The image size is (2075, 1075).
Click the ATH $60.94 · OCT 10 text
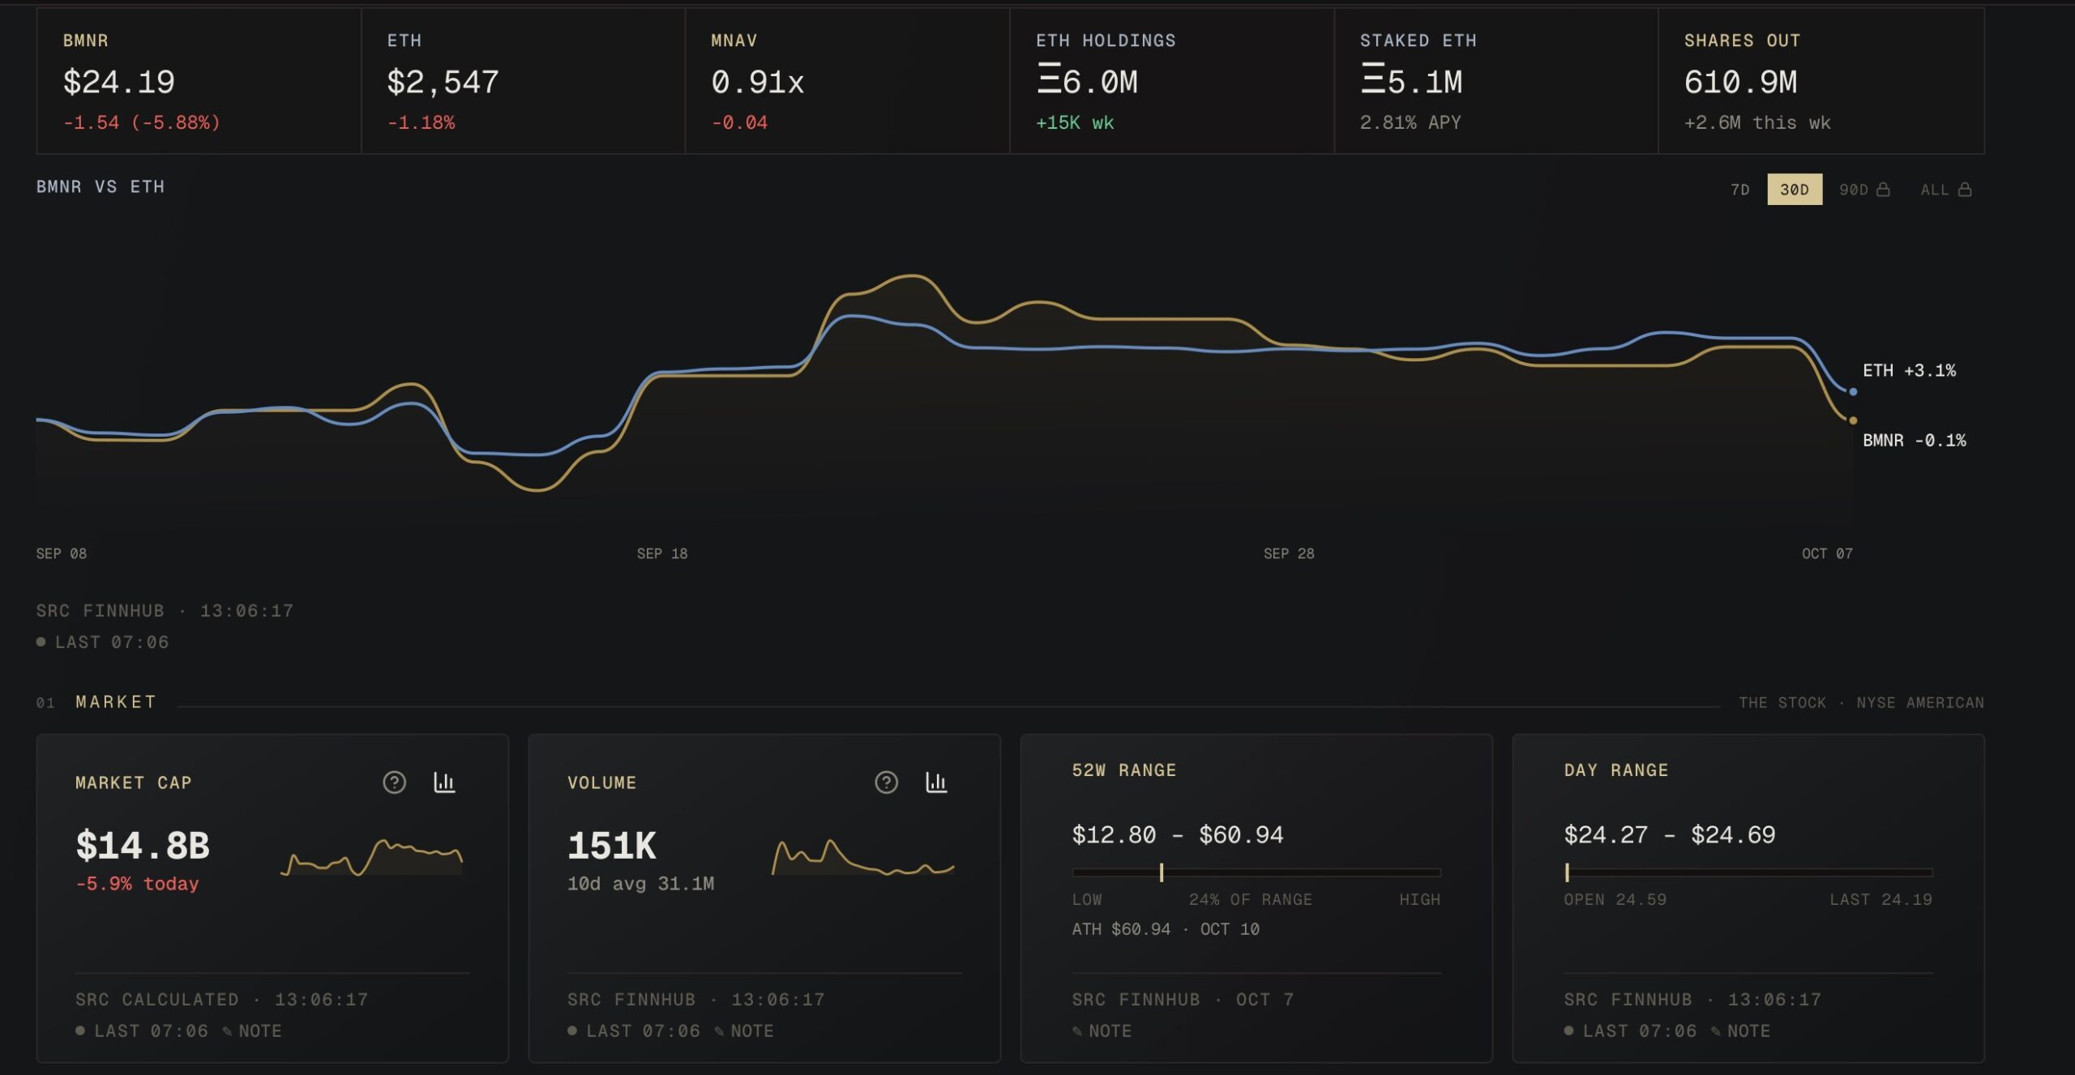tap(1166, 929)
